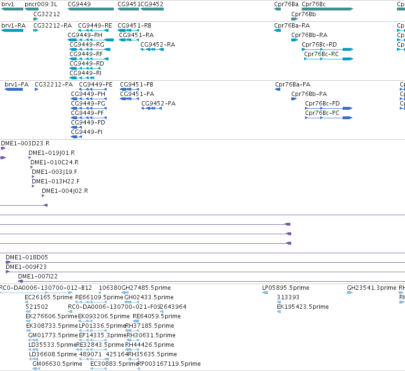Image resolution: width=405 pixels, height=371 pixels.
Task: Select protein label CG9449-PI
Action: pos(87,132)
